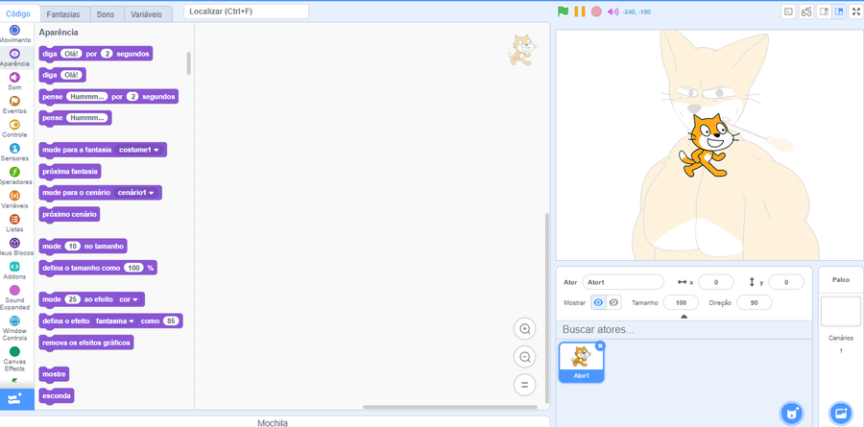The image size is (864, 427).
Task: Select the Canvas Effects category
Action: 14,359
